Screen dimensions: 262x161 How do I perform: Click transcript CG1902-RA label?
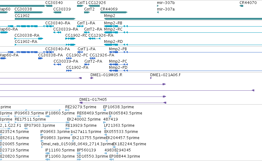(26, 42)
